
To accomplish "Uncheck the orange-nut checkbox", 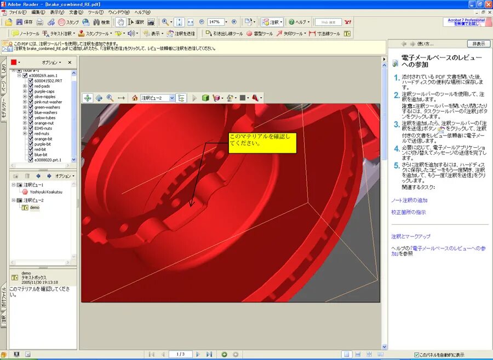I will pyautogui.click(x=31, y=123).
